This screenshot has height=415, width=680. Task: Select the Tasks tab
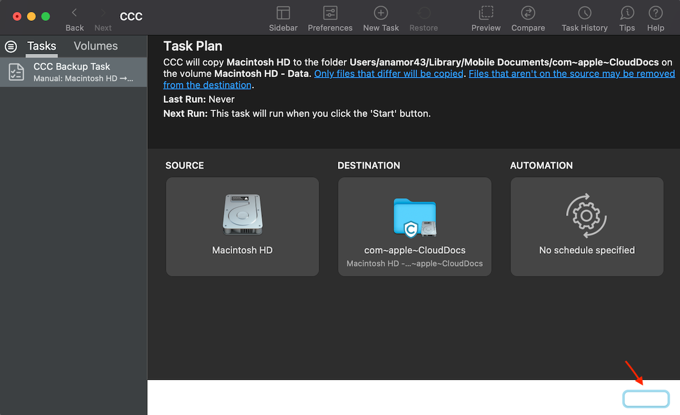[41, 46]
